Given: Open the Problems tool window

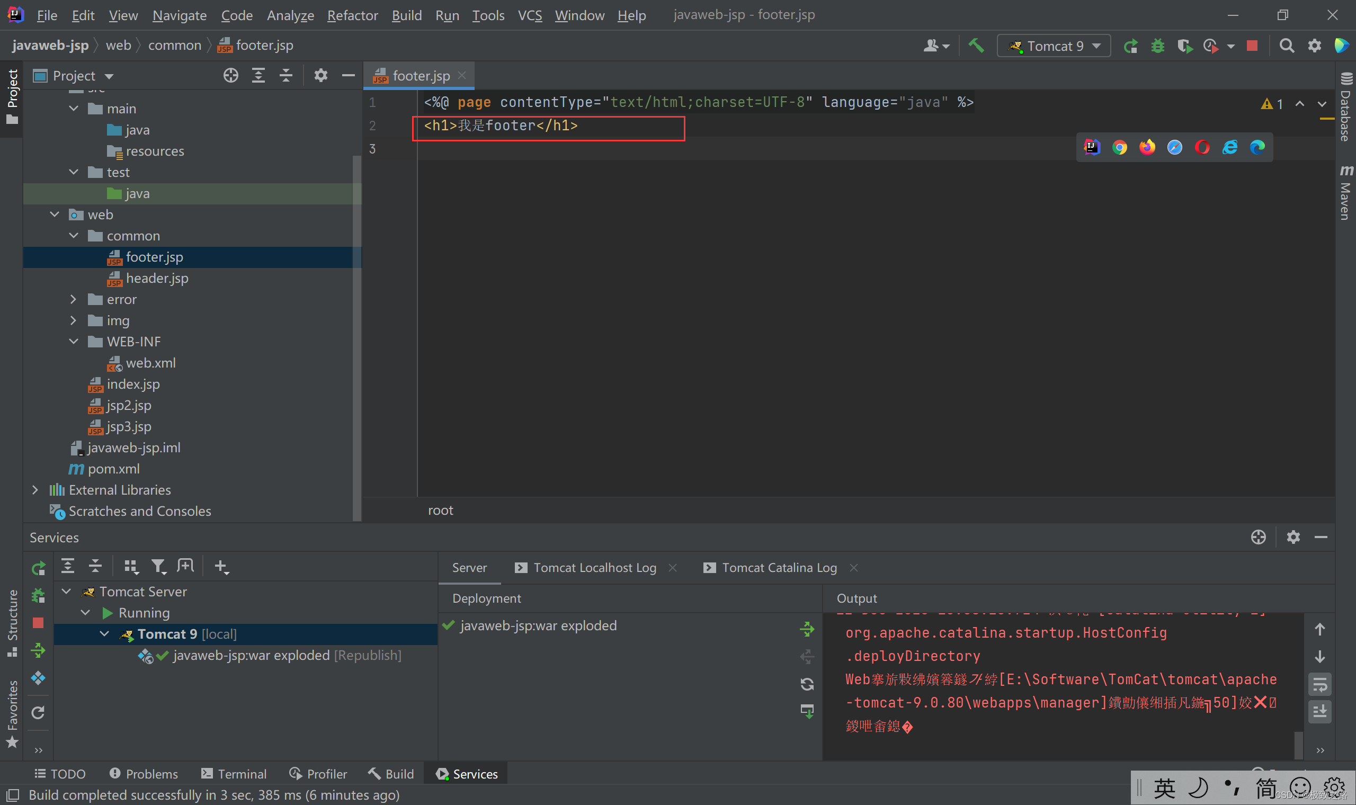Looking at the screenshot, I should 143,774.
